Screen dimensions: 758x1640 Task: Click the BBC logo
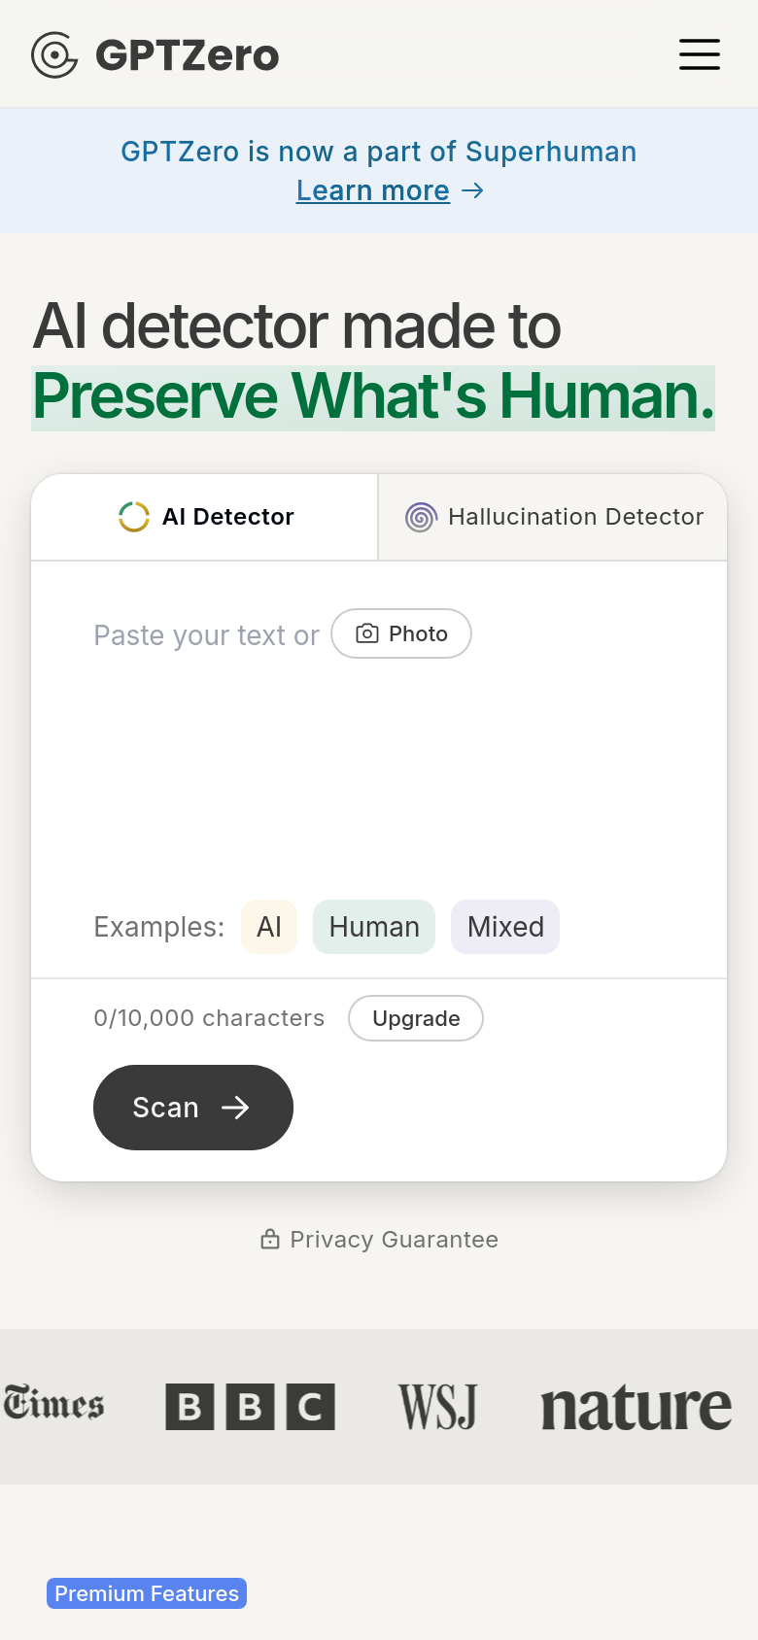[250, 1406]
